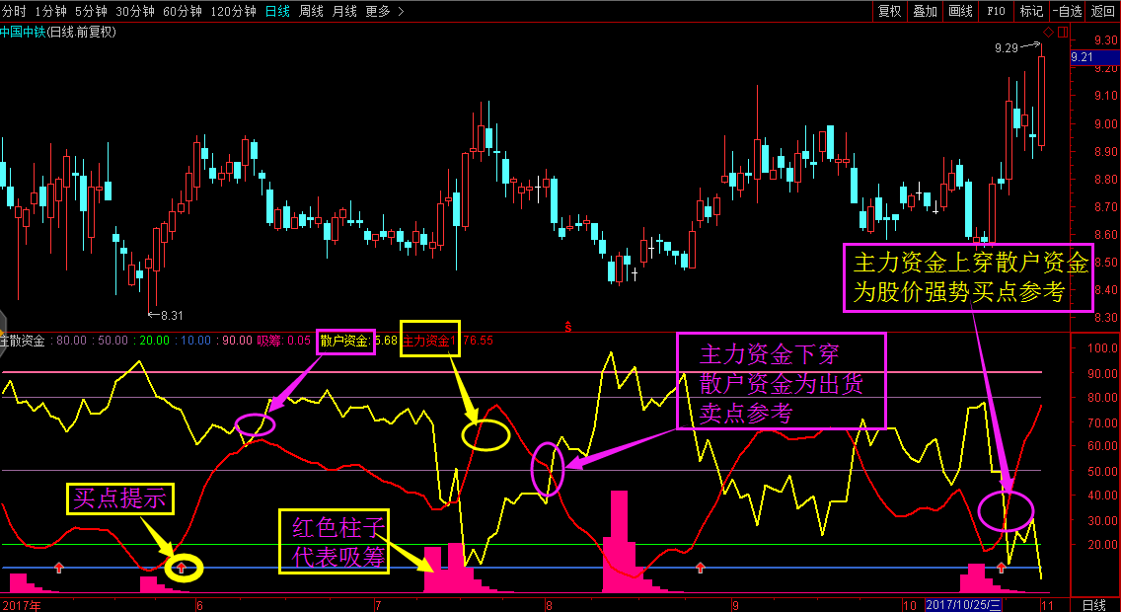Click the 画线 draw line button
This screenshot has height=612, width=1121.
coord(960,11)
